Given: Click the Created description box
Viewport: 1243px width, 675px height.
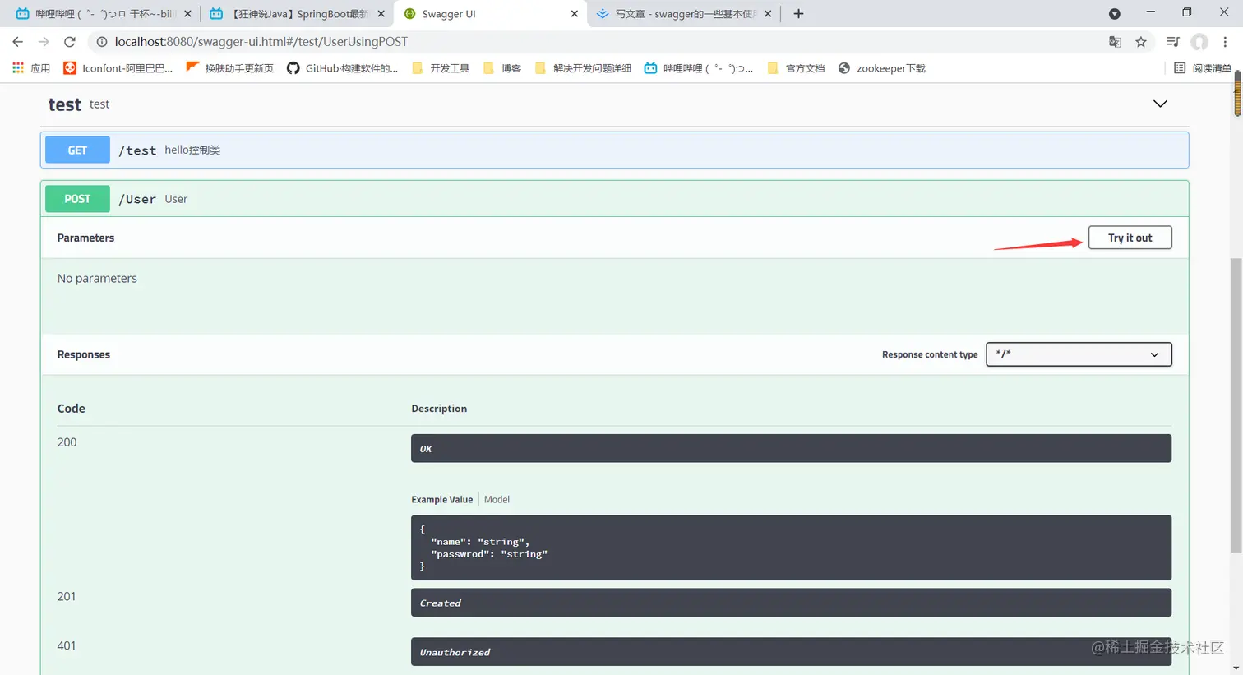Looking at the screenshot, I should tap(791, 603).
